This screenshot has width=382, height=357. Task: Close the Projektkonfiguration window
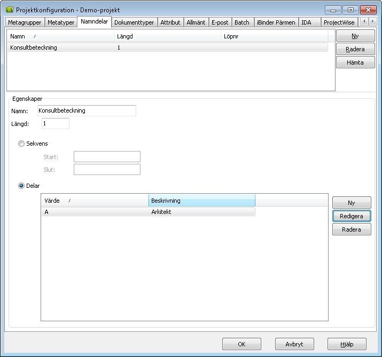[x=368, y=10]
